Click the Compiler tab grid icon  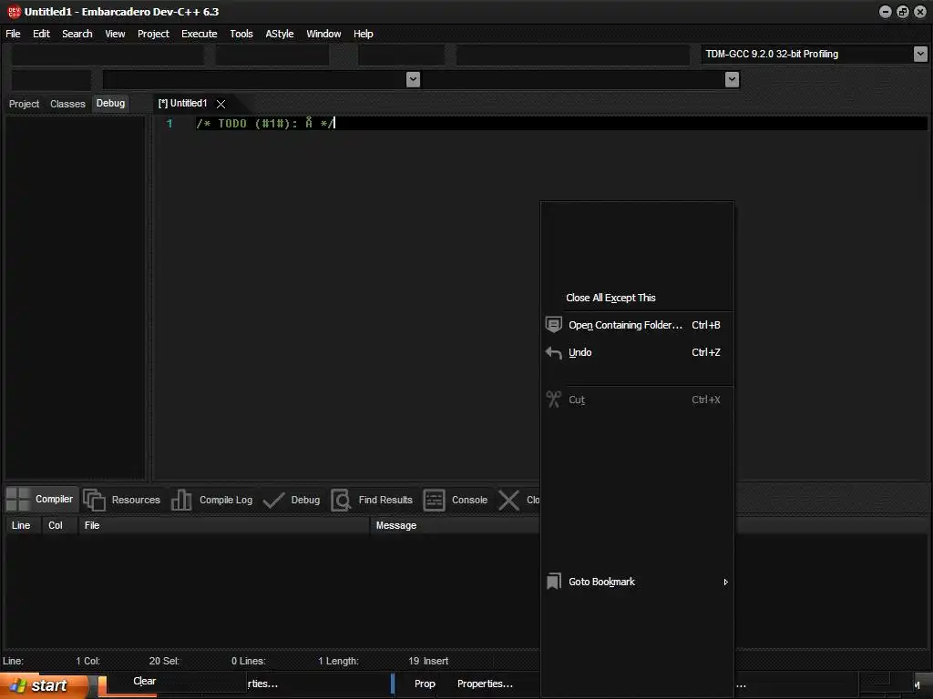pyautogui.click(x=18, y=500)
